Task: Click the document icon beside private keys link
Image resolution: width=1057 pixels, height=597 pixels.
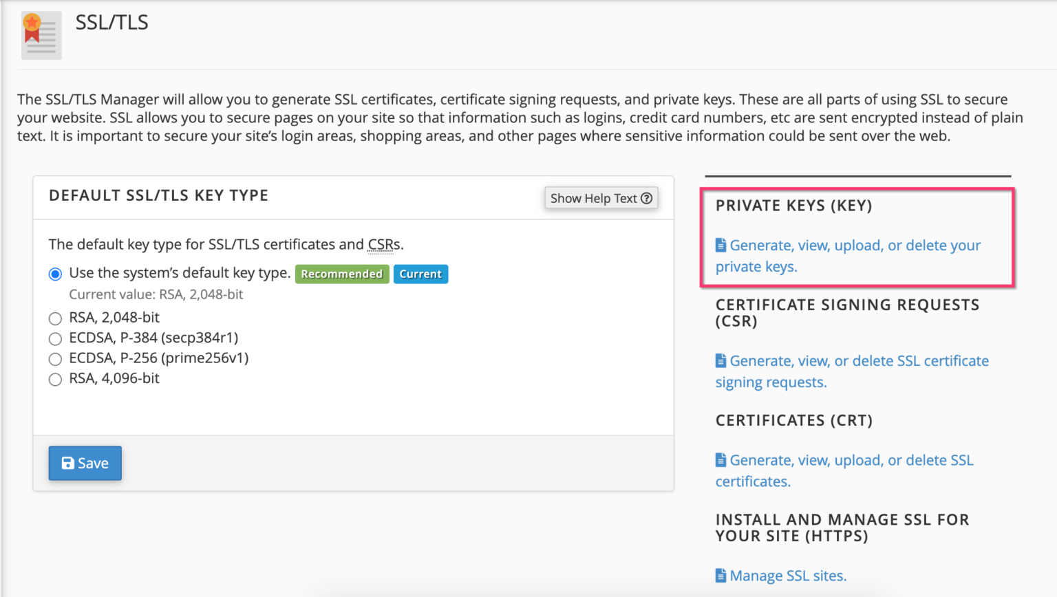Action: click(721, 244)
